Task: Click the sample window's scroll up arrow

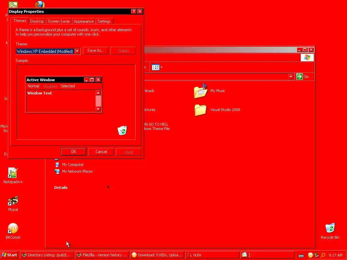Action: [x=98, y=93]
